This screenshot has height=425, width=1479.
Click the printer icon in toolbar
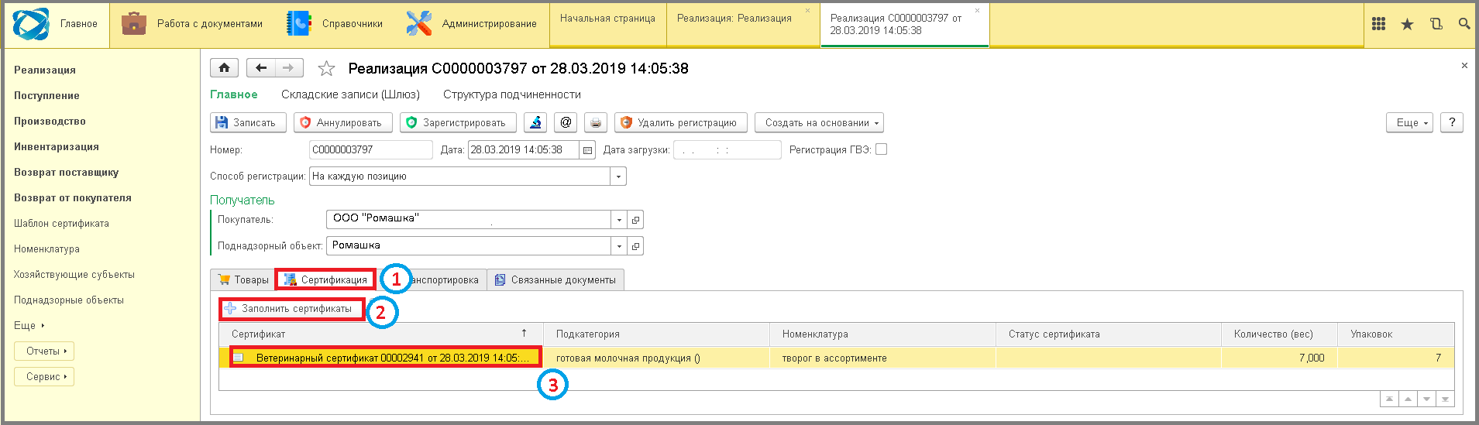click(595, 122)
